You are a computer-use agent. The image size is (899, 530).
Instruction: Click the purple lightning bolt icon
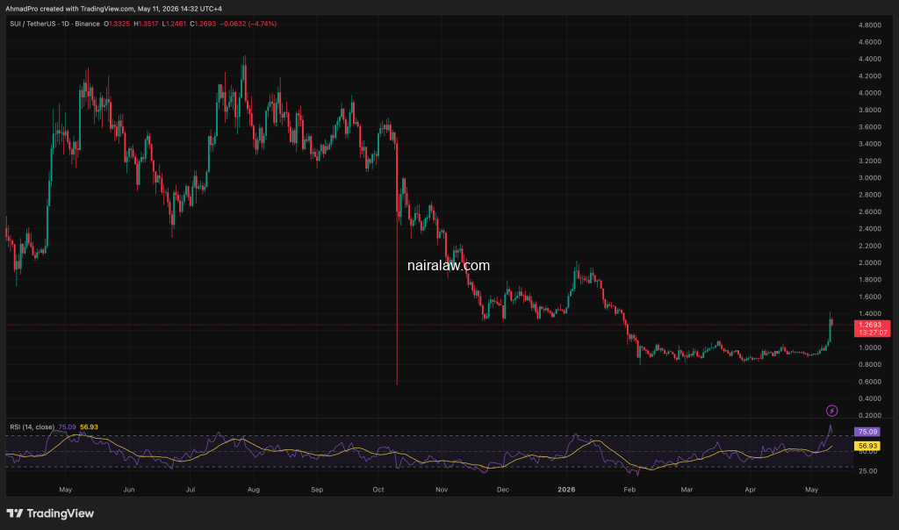(x=831, y=411)
